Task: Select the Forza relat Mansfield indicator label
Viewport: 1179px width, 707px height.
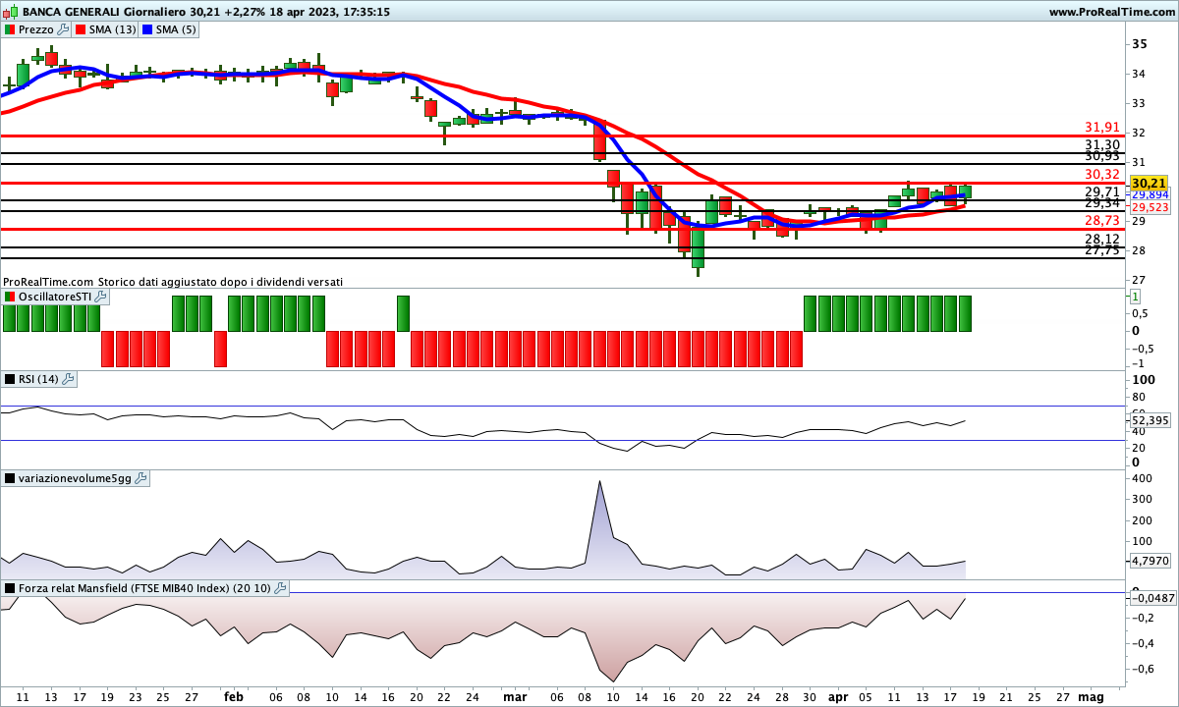Action: [x=144, y=588]
